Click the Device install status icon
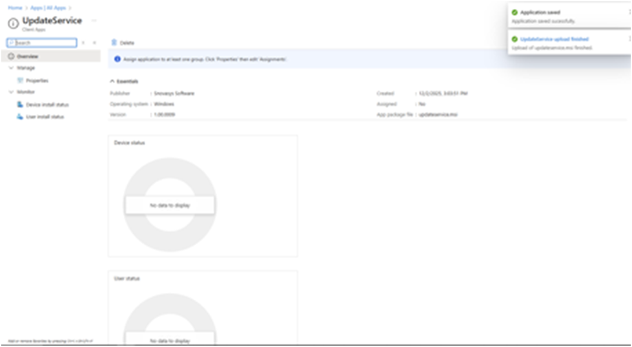The image size is (632, 347). [20, 105]
